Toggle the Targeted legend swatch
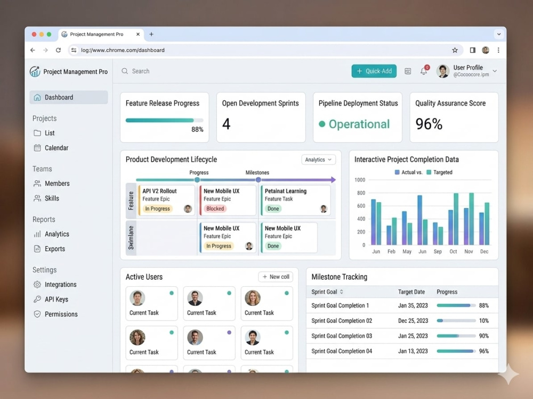 coord(429,172)
